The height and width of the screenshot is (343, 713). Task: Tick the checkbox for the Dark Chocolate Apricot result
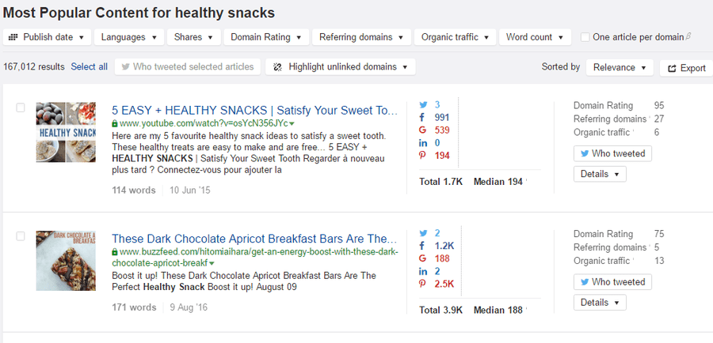[21, 236]
